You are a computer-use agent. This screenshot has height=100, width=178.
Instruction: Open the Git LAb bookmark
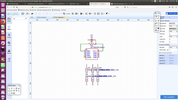(33, 10)
